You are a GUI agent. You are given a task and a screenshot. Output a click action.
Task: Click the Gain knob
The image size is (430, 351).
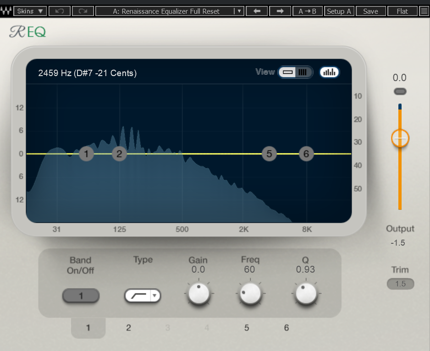click(199, 294)
